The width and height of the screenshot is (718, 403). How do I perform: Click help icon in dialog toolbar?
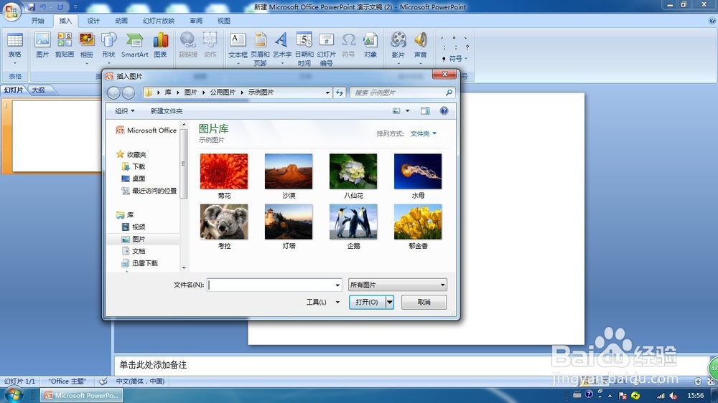[x=444, y=110]
